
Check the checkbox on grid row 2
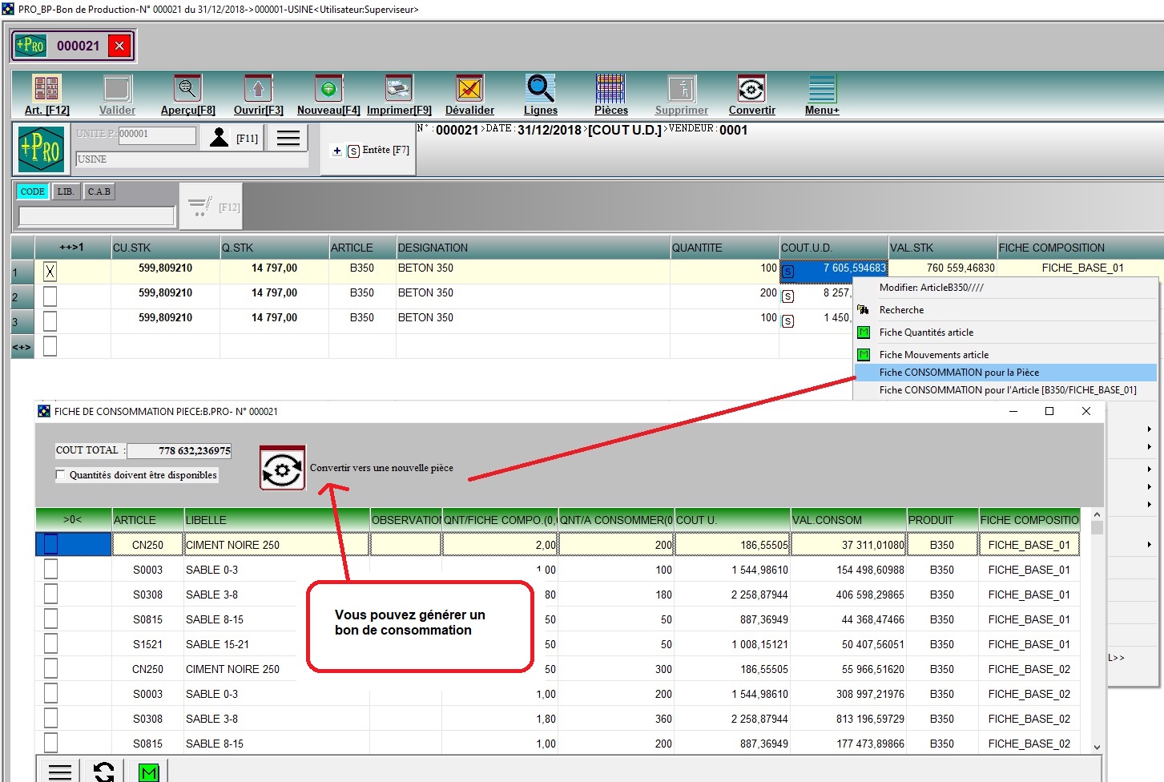click(50, 296)
